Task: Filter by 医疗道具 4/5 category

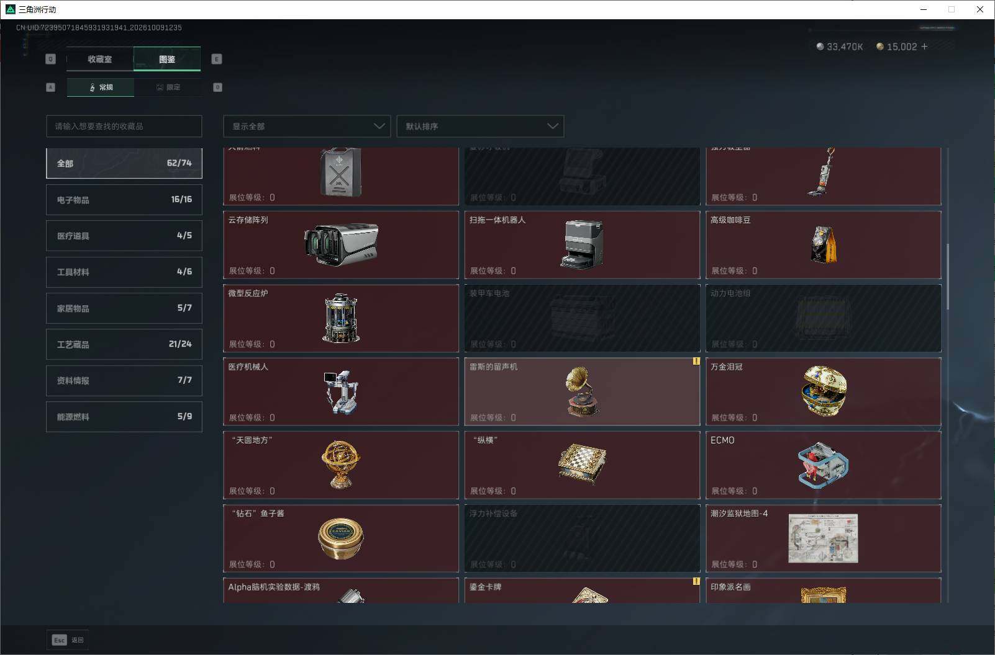Action: (x=124, y=236)
